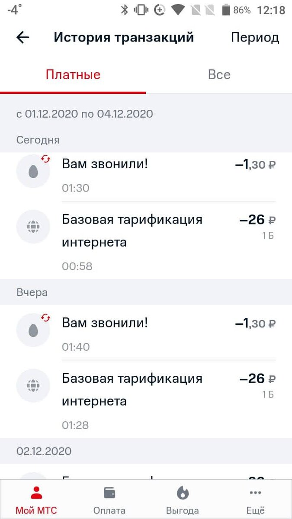Switch to the 'Все' tab

219,74
